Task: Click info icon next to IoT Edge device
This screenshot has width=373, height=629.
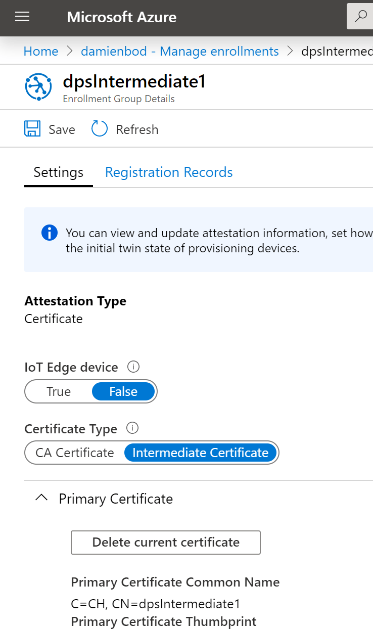Action: click(x=133, y=367)
